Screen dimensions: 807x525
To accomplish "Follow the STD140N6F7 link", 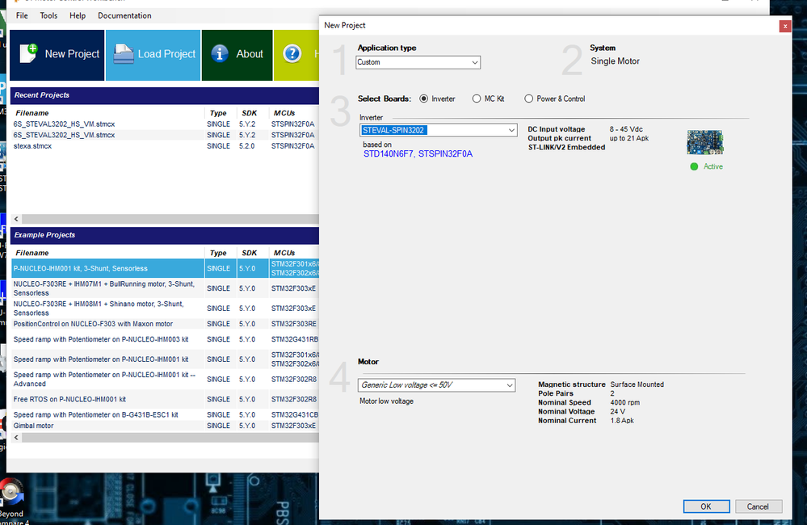I will tap(388, 154).
